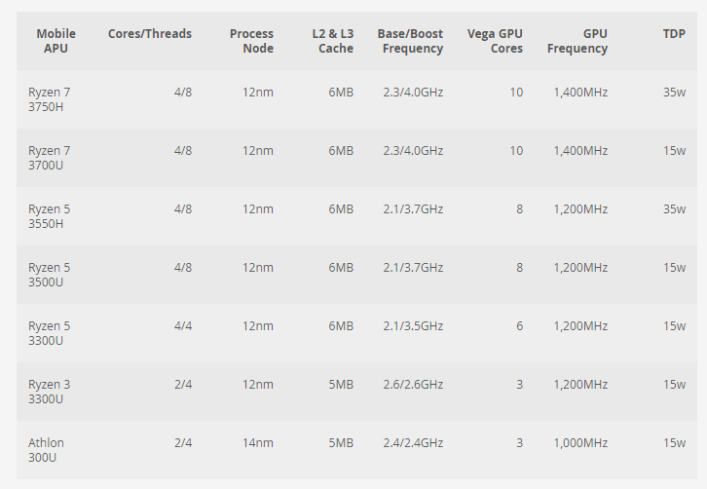
Task: Click the 2.1/3.5GHz frequency cell
Action: 413,326
